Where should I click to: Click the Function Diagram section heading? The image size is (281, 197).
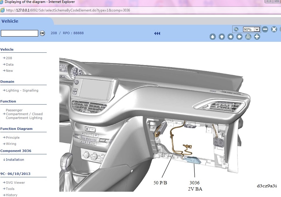point(16,129)
